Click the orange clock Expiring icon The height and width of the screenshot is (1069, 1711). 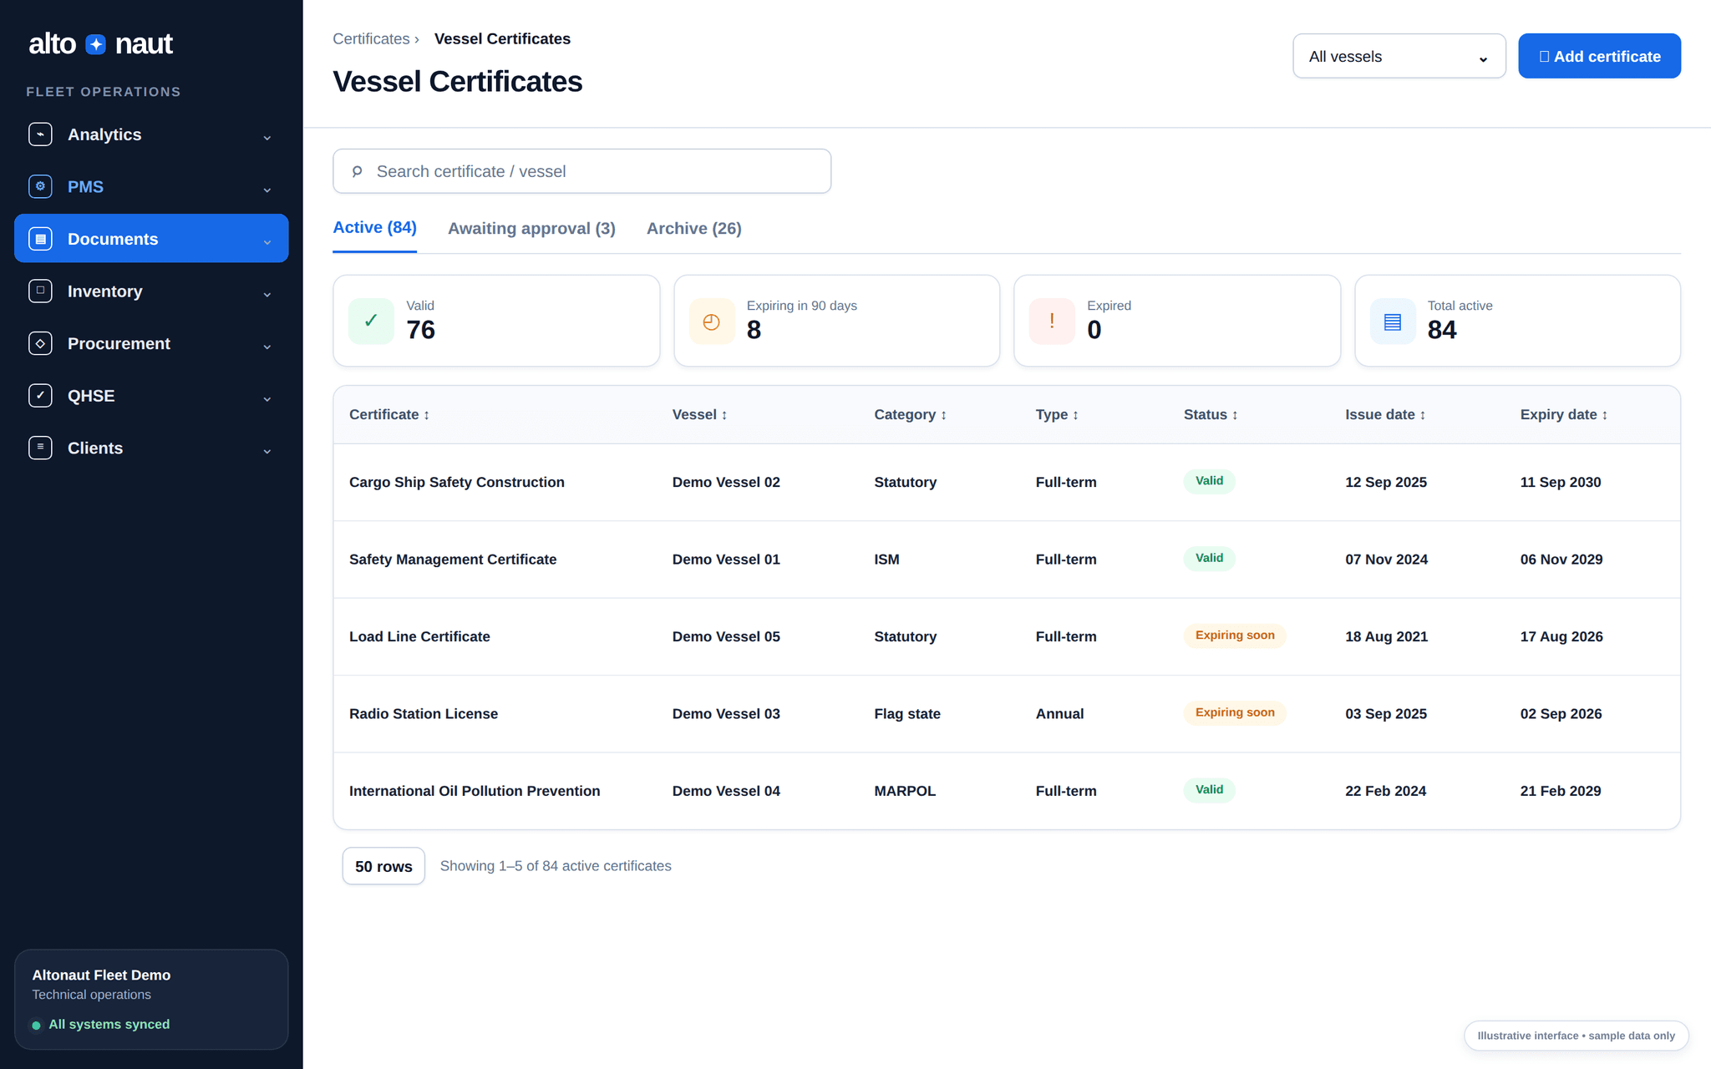tap(712, 321)
